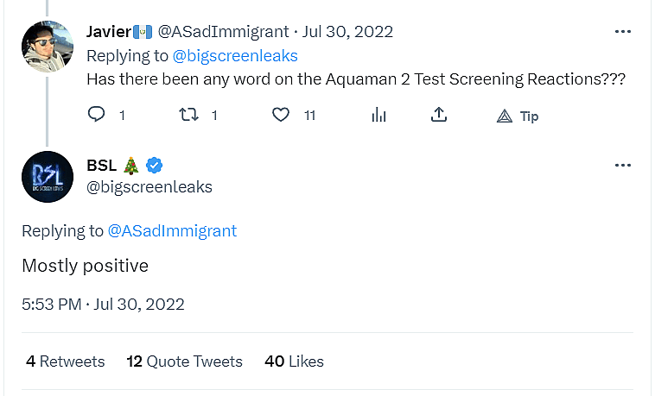Like Javier's tweet with the heart icon
Image resolution: width=655 pixels, height=396 pixels.
[x=281, y=115]
